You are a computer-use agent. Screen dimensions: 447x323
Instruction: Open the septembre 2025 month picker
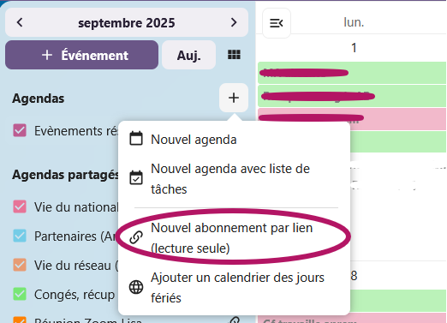127,23
